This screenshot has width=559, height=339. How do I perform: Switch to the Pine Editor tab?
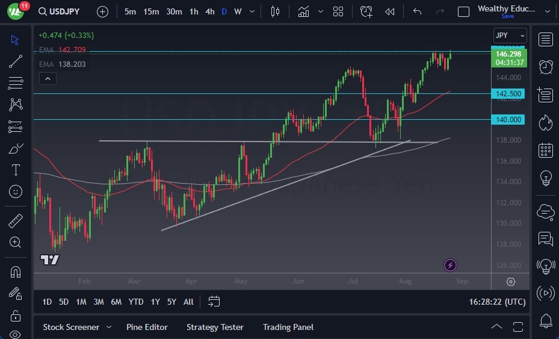coord(147,327)
